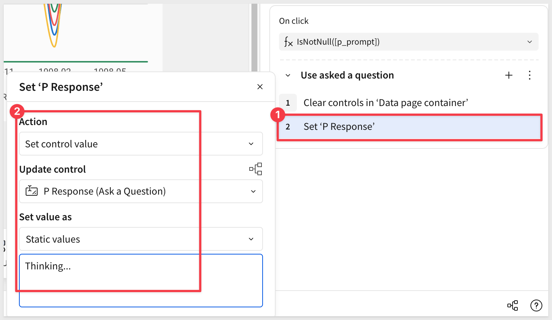Image resolution: width=552 pixels, height=320 pixels.
Task: Click the gray vertical scrollbar beside the chart
Action: click(254, 37)
